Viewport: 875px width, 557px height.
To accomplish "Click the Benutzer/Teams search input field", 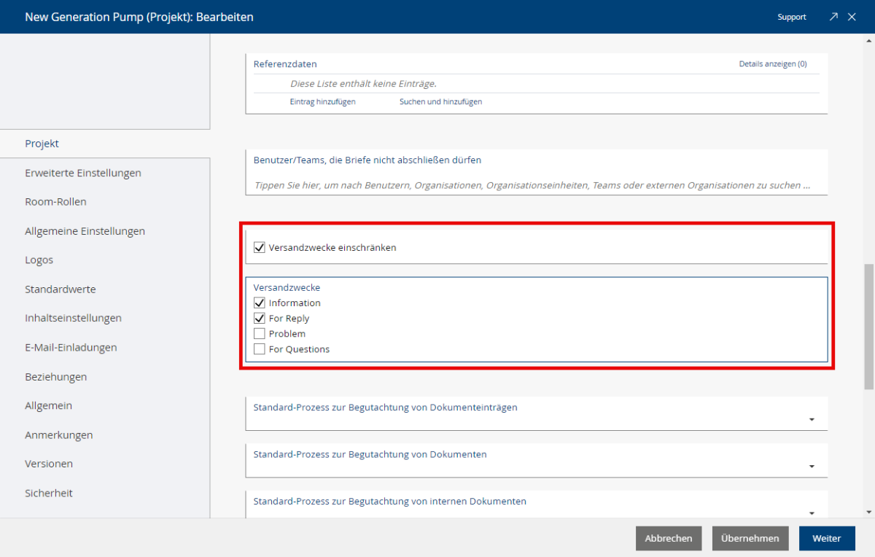I will click(532, 185).
